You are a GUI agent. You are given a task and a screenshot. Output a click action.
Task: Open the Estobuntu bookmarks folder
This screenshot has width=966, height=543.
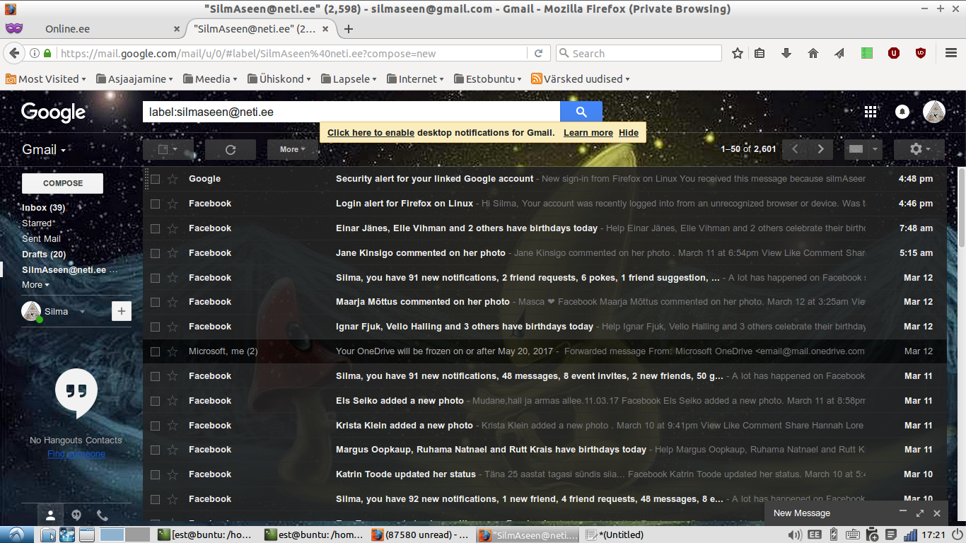coord(488,79)
